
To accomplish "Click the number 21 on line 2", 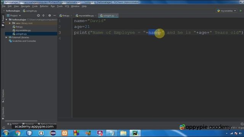I will 87,27.
